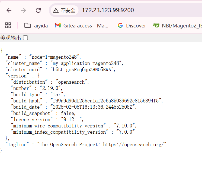Open the apps grid in bookmarks bar
Screen dimensions: 202x169
tap(8, 25)
